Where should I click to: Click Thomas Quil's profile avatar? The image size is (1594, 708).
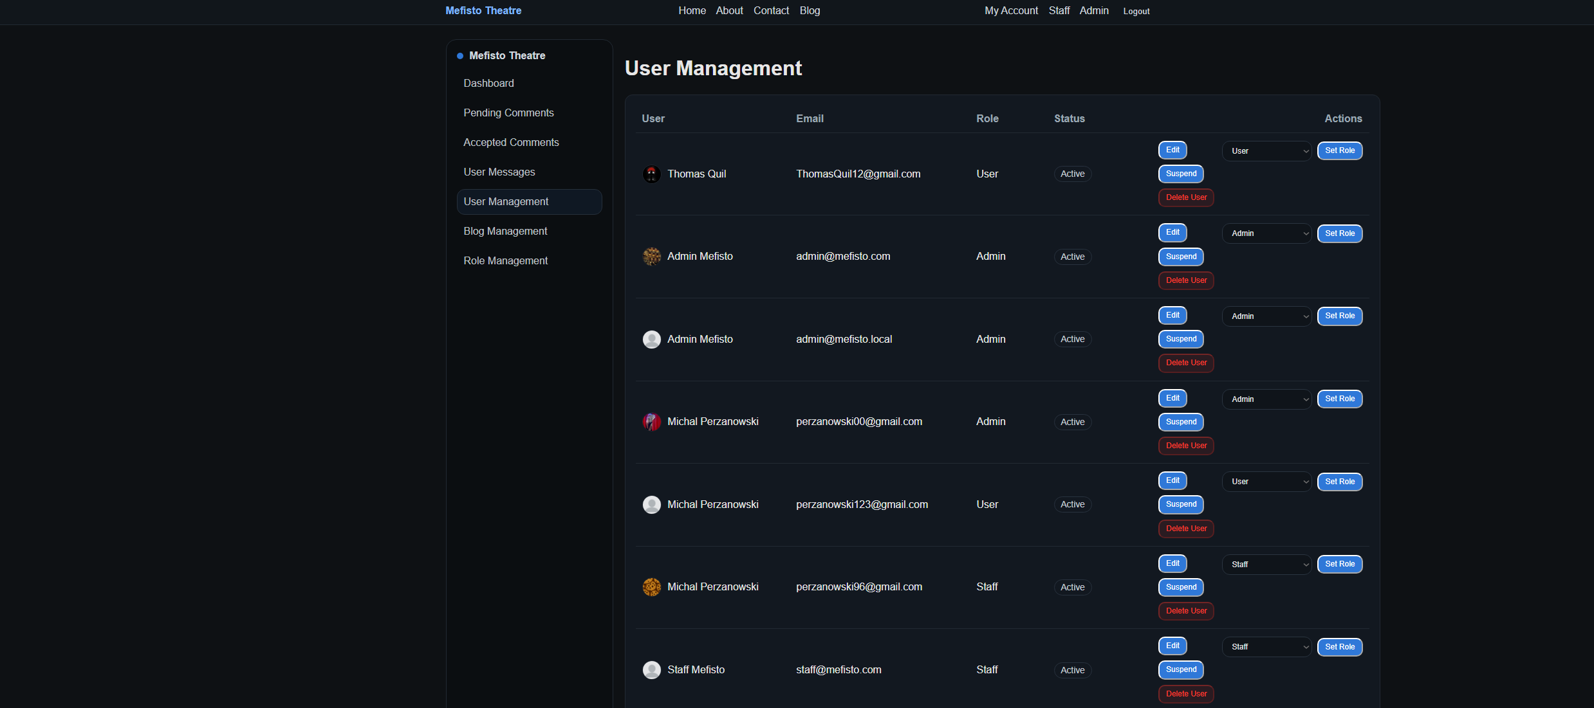coord(651,174)
